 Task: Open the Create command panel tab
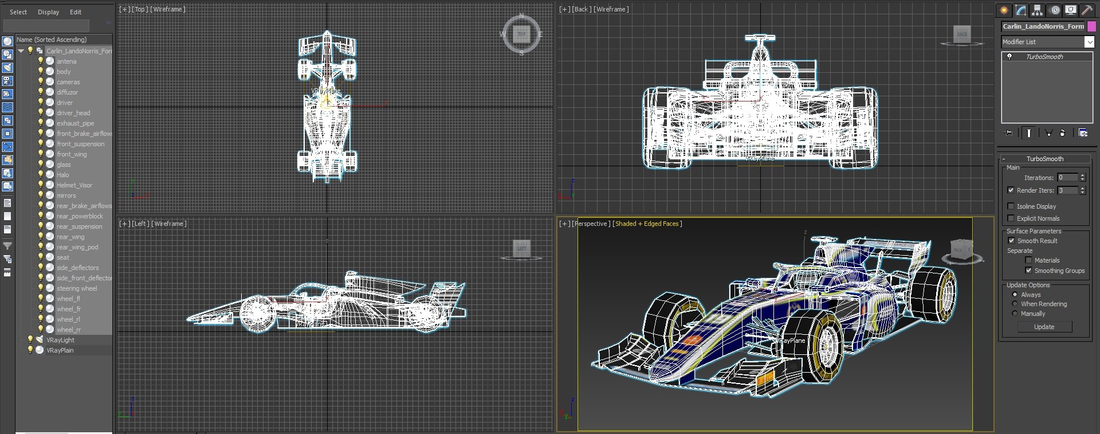coord(1004,10)
